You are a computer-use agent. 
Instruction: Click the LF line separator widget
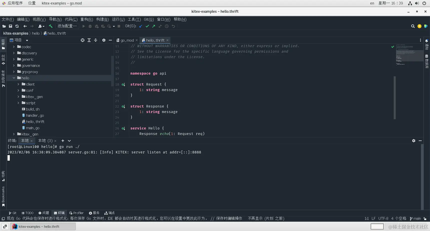pyautogui.click(x=373, y=219)
